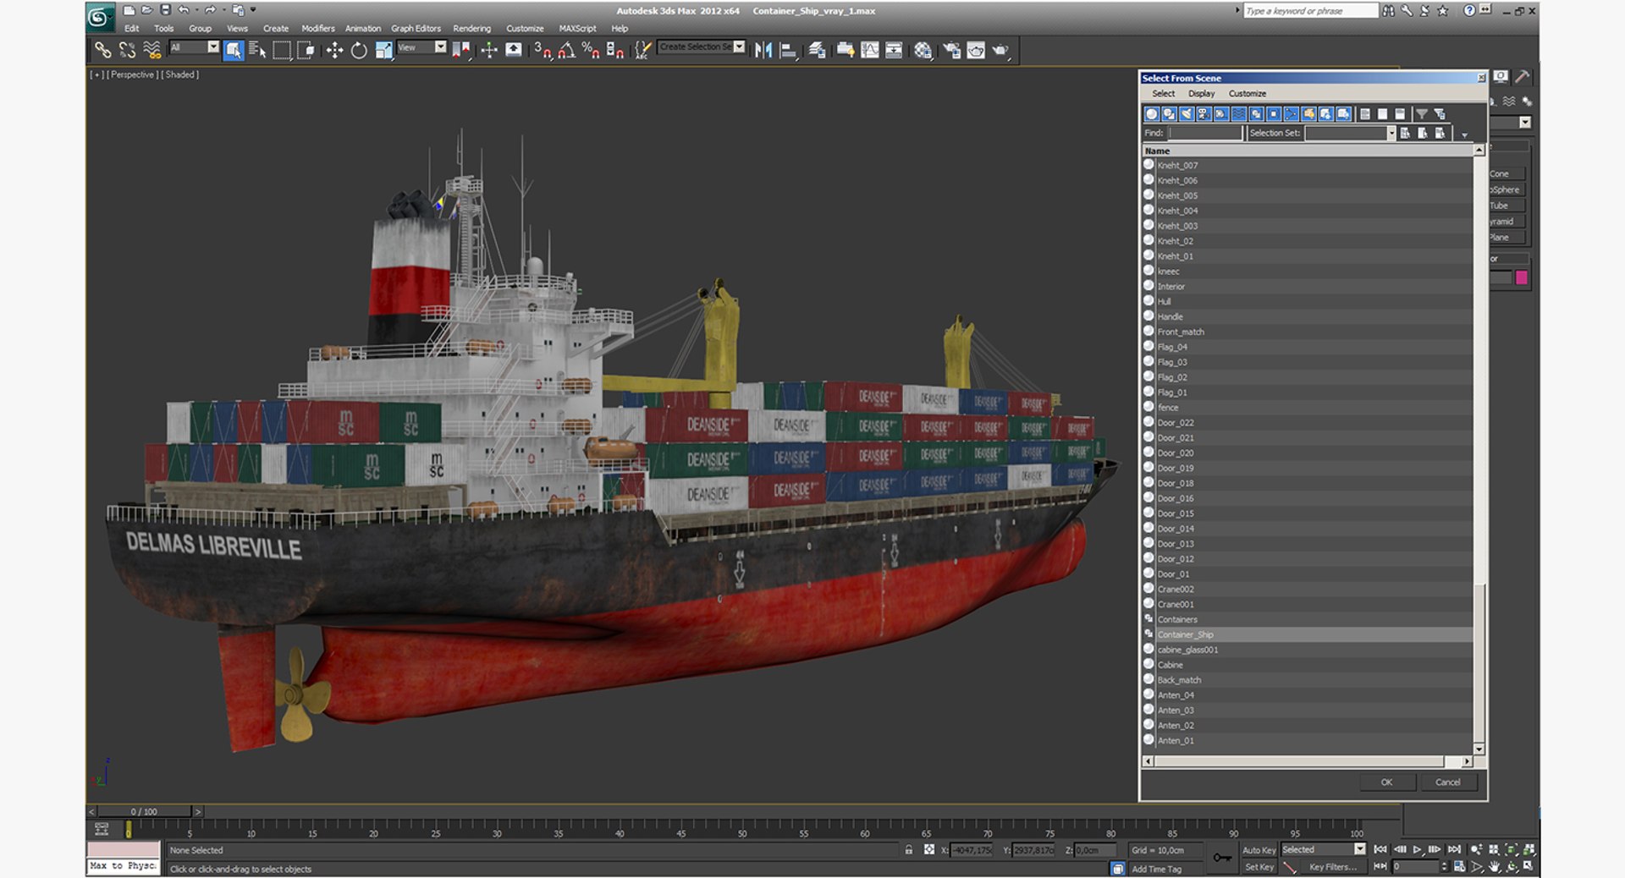Open Select by Name tool
Viewport: 1625px width, 878px height.
(x=257, y=50)
